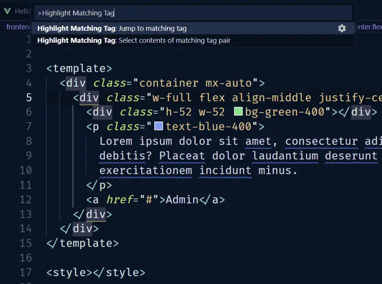The width and height of the screenshot is (382, 284).
Task: Click line number 17 in the gutter
Action: pyautogui.click(x=26, y=273)
